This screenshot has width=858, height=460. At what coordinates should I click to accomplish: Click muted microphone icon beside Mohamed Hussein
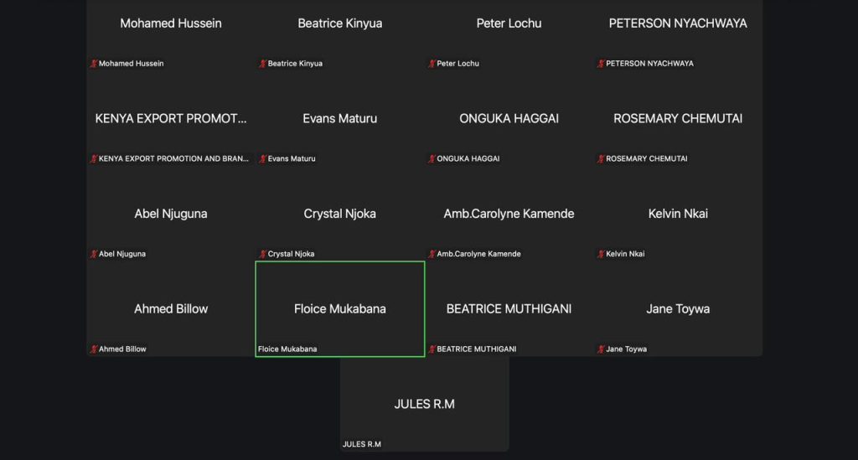click(x=94, y=64)
